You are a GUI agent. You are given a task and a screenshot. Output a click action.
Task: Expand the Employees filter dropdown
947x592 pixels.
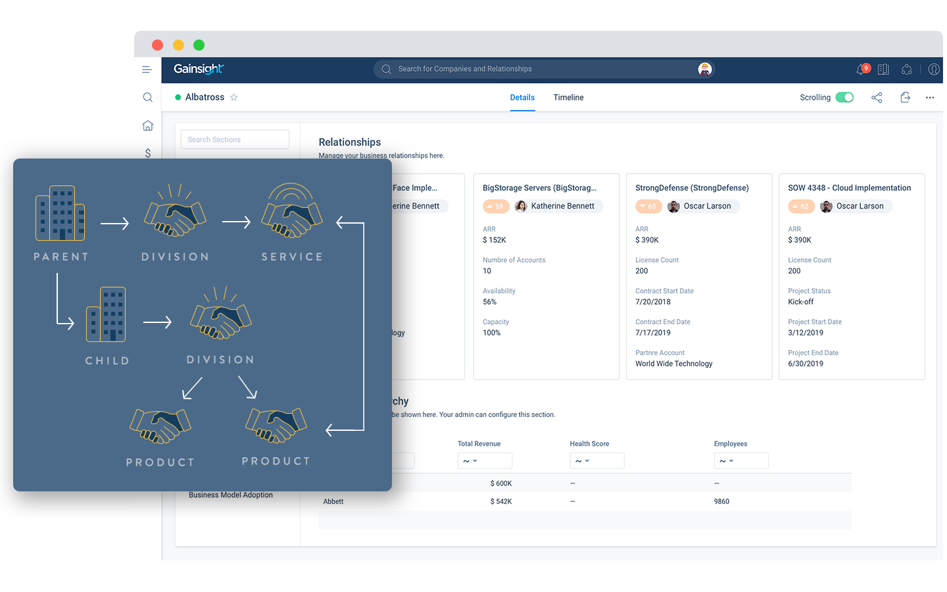point(741,461)
